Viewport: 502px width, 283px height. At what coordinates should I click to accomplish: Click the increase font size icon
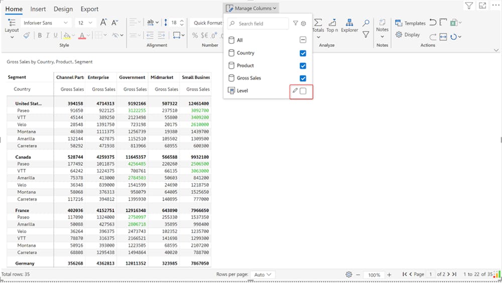click(103, 23)
